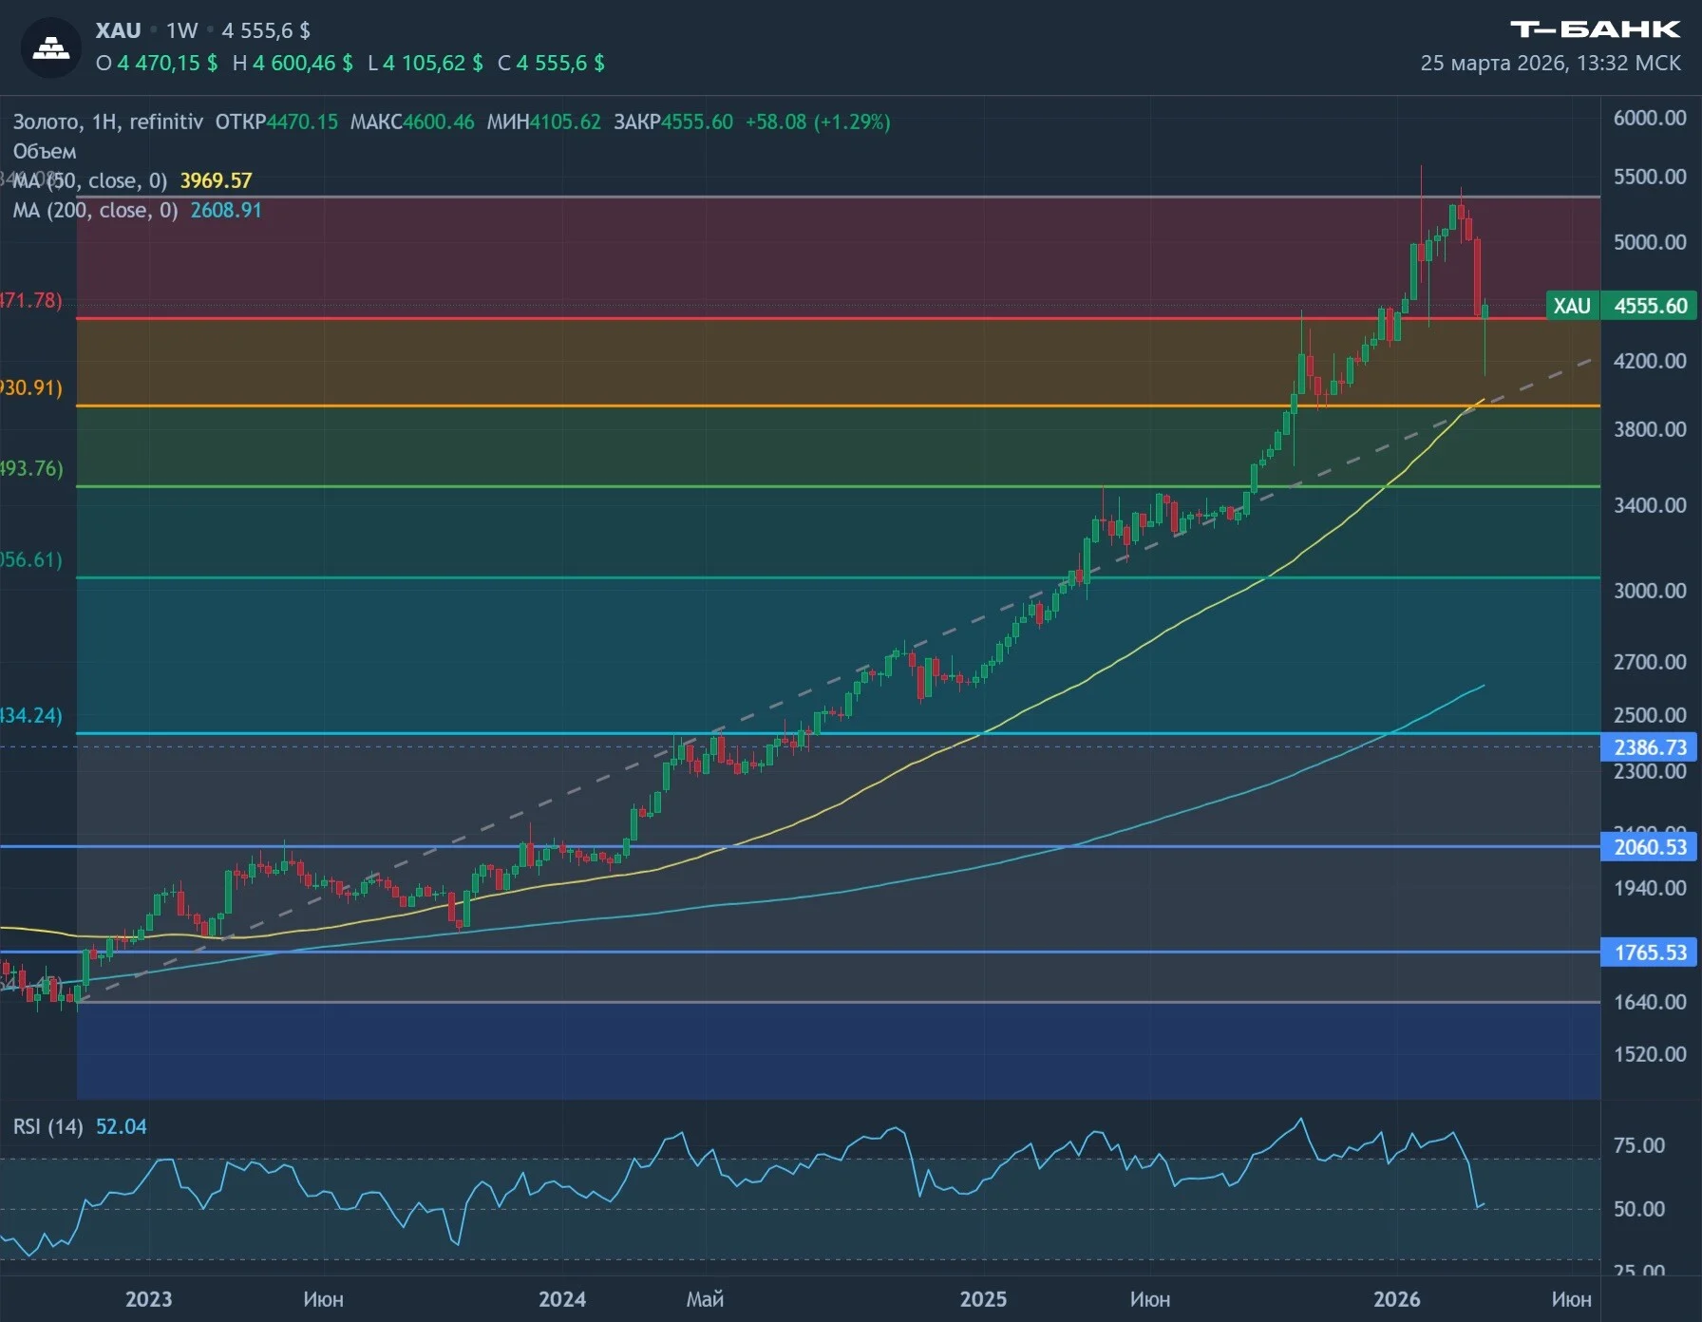
Task: Click the gold bars instrument icon
Action: [x=51, y=47]
